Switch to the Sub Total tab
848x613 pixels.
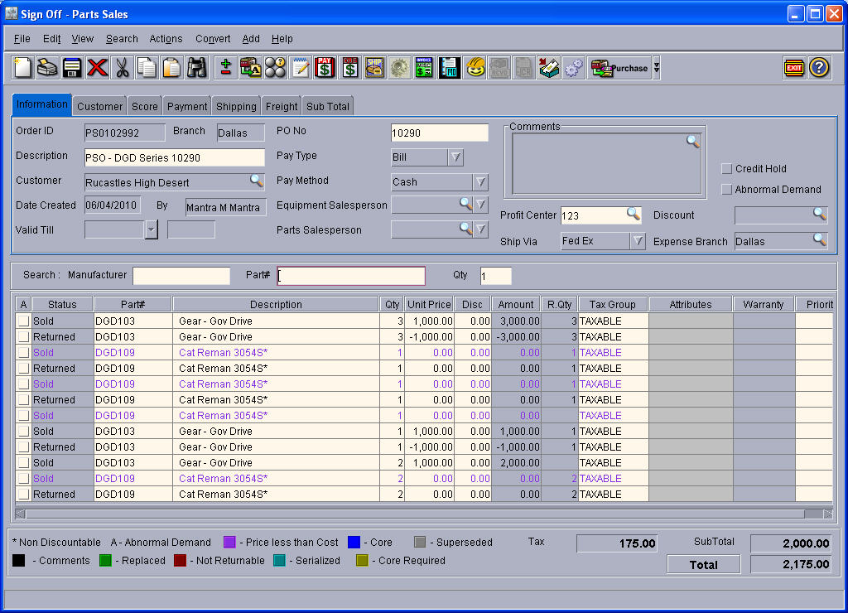pos(328,107)
